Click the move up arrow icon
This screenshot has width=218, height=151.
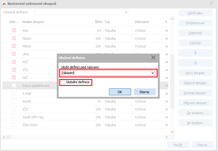click(195, 53)
